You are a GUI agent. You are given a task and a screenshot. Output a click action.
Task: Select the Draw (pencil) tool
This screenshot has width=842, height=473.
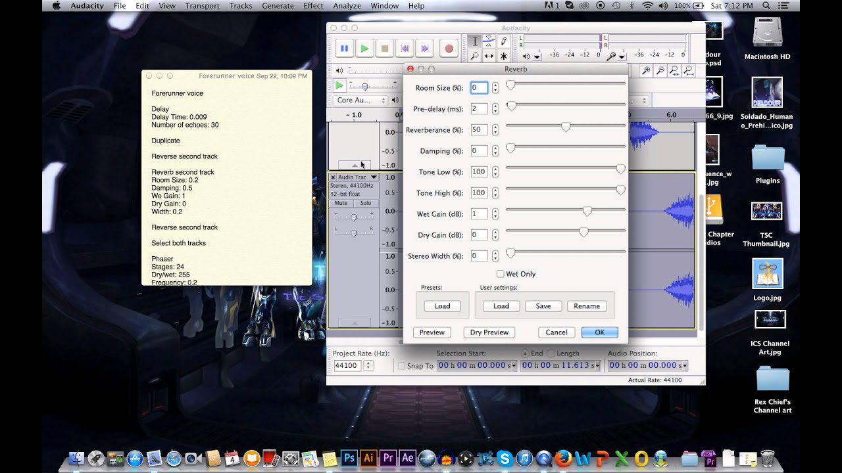(504, 41)
